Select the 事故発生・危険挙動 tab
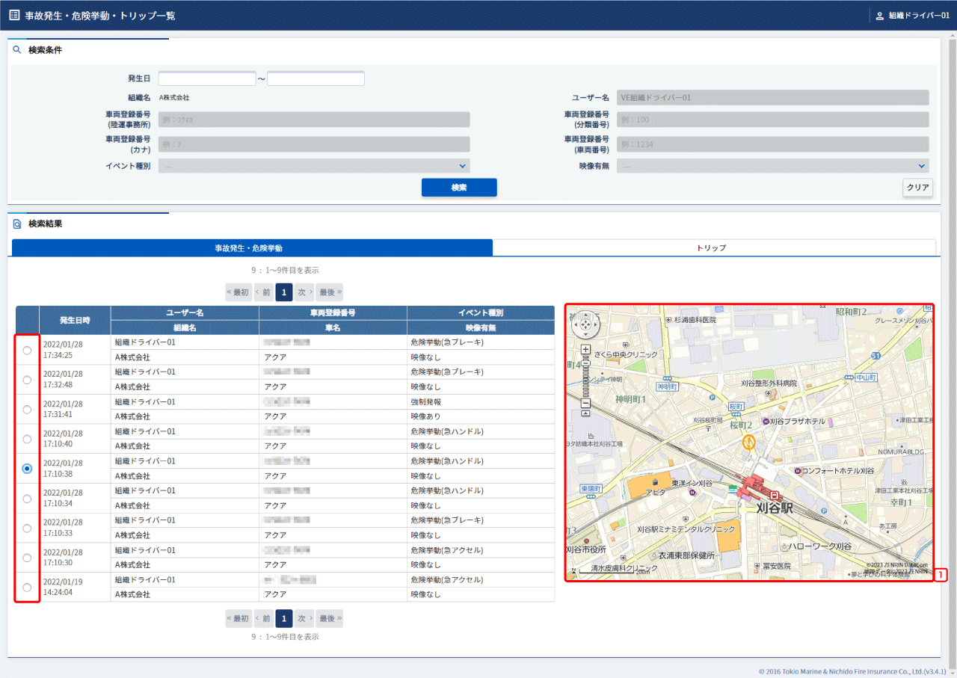Viewport: 957px width, 678px height. pyautogui.click(x=252, y=247)
